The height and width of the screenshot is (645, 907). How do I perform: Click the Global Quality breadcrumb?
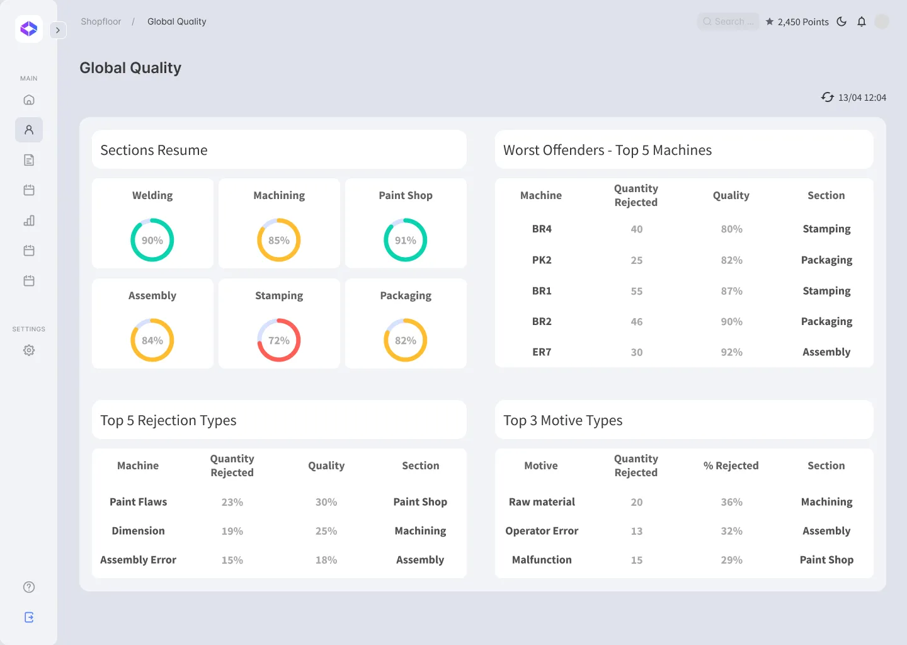click(x=177, y=21)
